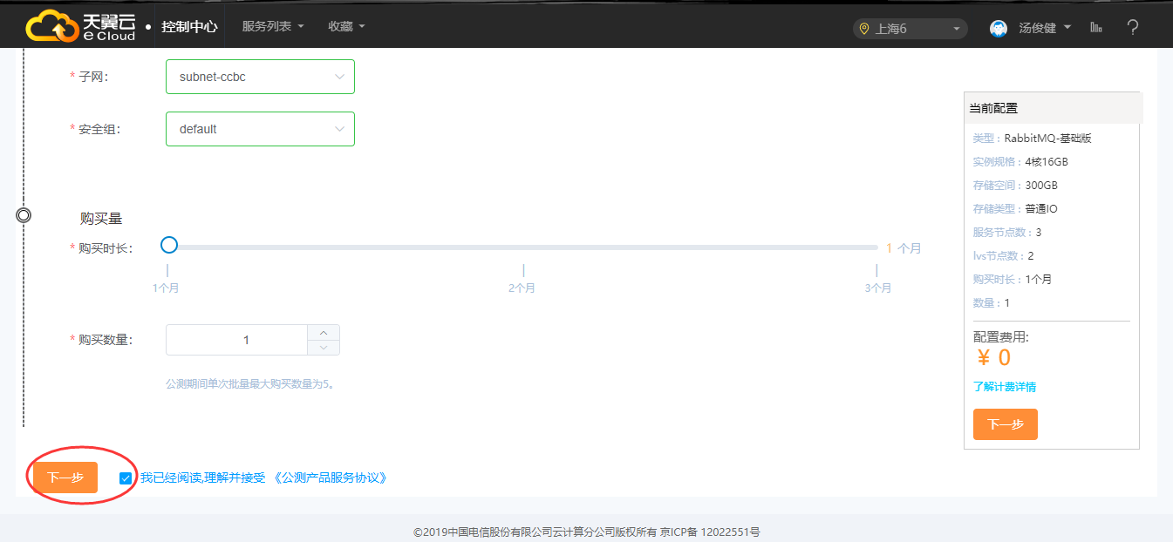Click the 购买数量 input field
This screenshot has width=1173, height=542.
[x=236, y=340]
